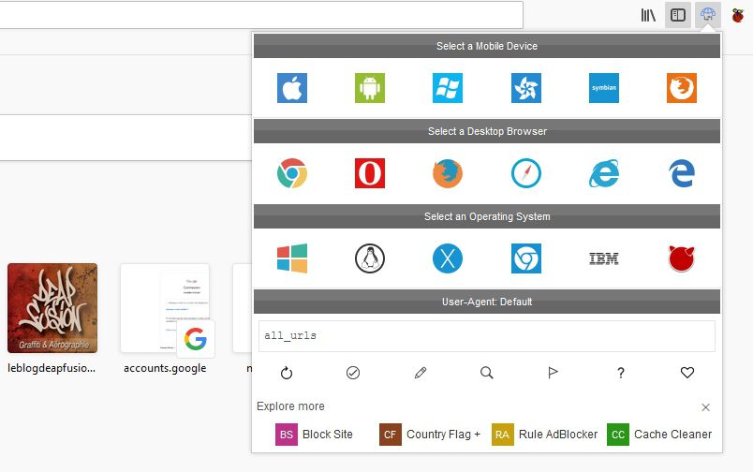Screen dimensions: 753x472
Task: Select the Linux penguin operating system
Action: pyautogui.click(x=370, y=258)
